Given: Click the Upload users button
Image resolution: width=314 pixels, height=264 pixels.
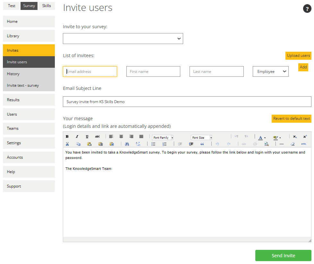Looking at the screenshot, I should (298, 56).
